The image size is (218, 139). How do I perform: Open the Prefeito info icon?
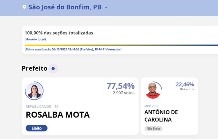click(53, 69)
